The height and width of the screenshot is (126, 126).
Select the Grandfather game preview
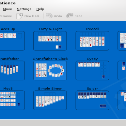click(x=12, y=71)
